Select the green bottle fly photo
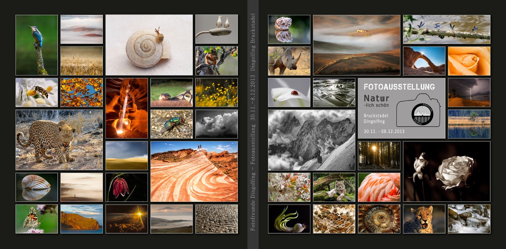 [x=172, y=124]
